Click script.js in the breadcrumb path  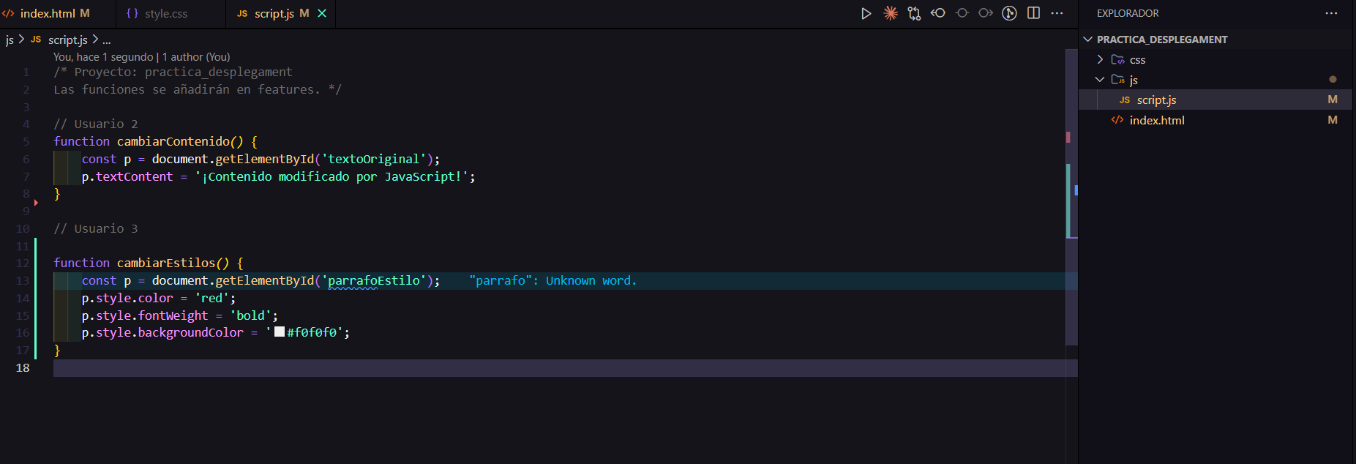tap(67, 40)
